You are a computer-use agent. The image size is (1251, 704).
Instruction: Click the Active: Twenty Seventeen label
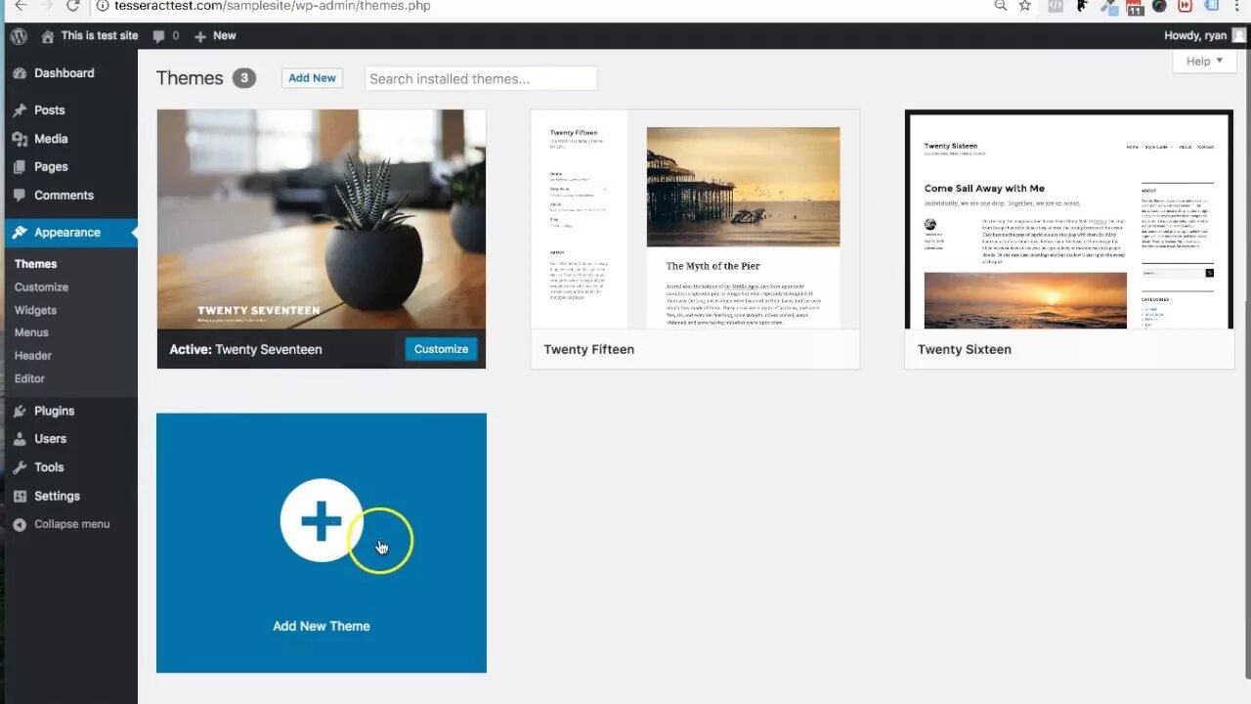pos(245,349)
